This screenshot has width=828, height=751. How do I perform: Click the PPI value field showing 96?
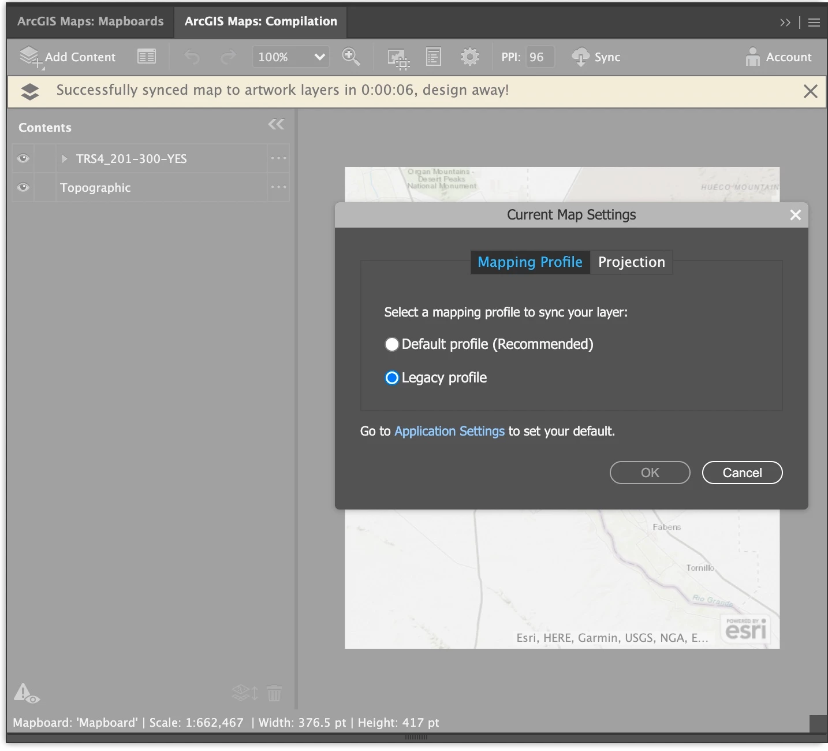click(x=540, y=57)
